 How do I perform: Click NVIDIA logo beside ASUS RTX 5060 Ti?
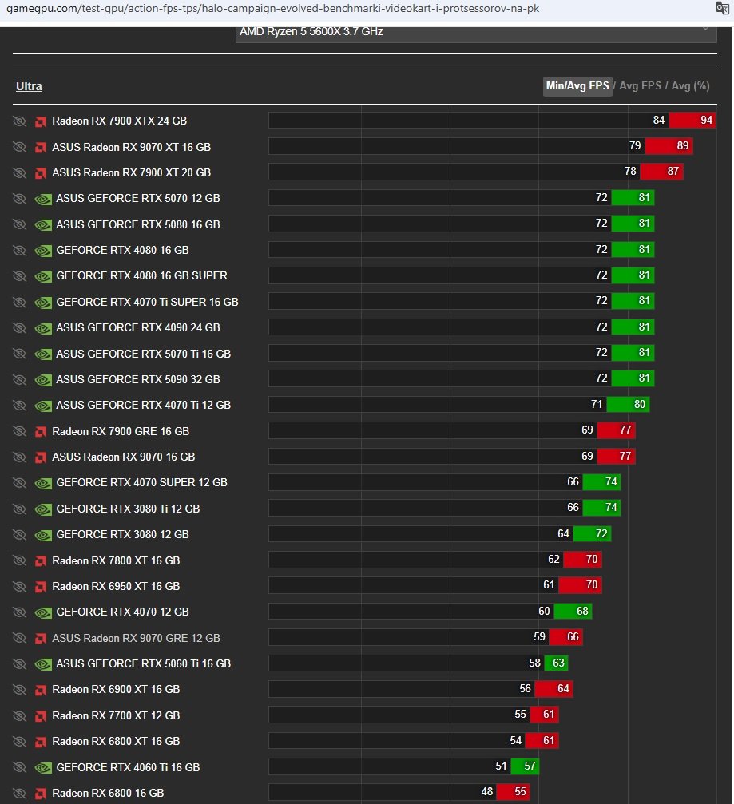point(43,664)
